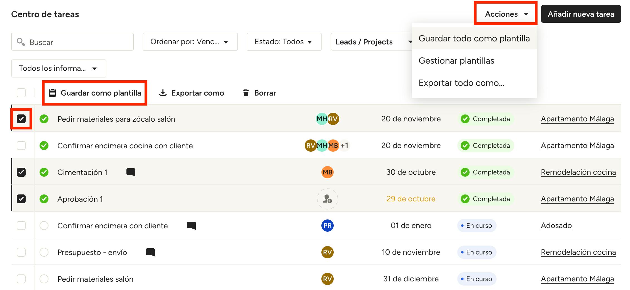Click the assign-user icon for Aprobación 1
The width and height of the screenshot is (630, 290).
pyautogui.click(x=327, y=199)
